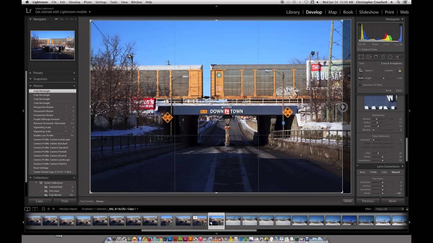This screenshot has width=433, height=243.
Task: Open the Photo menu
Action: click(88, 2)
